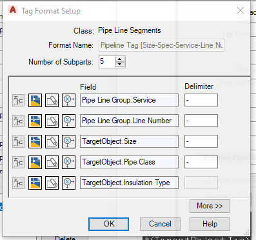This screenshot has height=240, width=256.
Task: Close the Tag Format Setup dialog
Action: [x=241, y=10]
